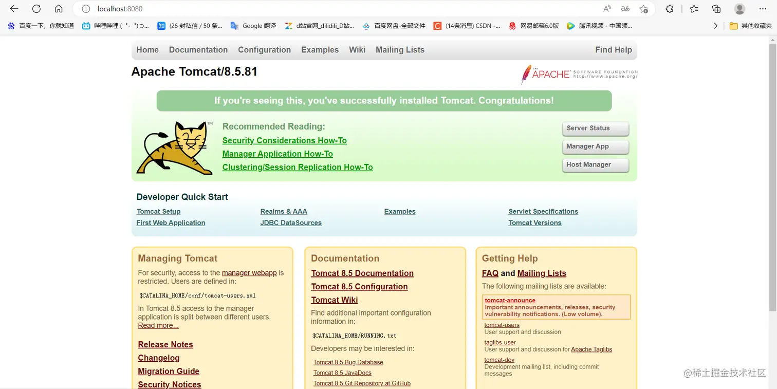Click the Server Status button
Image resolution: width=777 pixels, height=389 pixels.
click(x=596, y=128)
